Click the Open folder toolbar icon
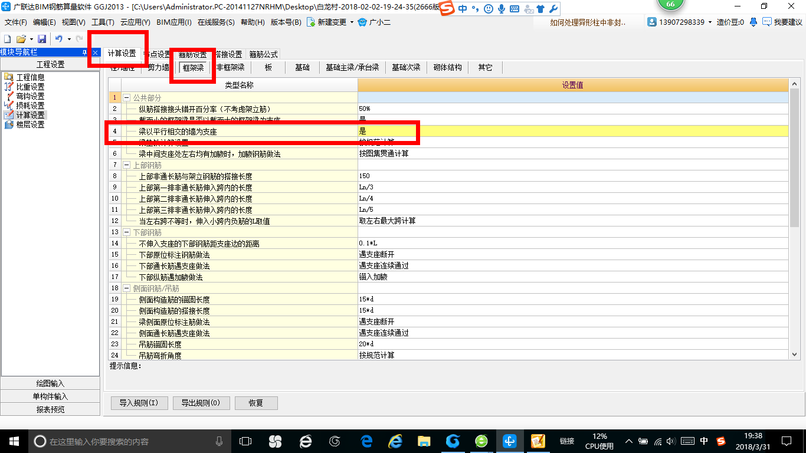The height and width of the screenshot is (453, 806). tap(21, 39)
